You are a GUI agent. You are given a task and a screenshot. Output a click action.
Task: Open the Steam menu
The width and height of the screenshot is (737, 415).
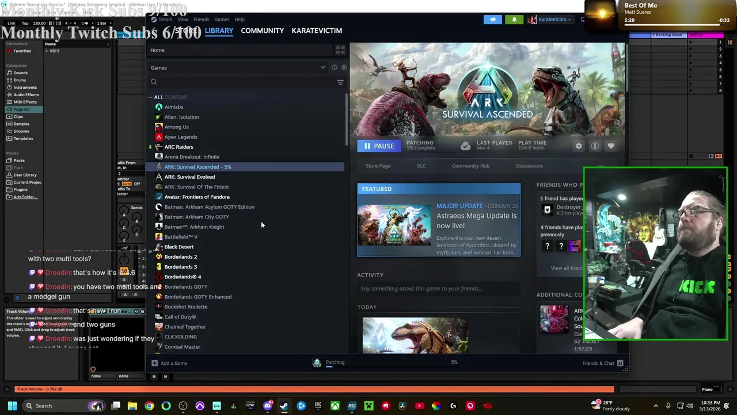(165, 20)
